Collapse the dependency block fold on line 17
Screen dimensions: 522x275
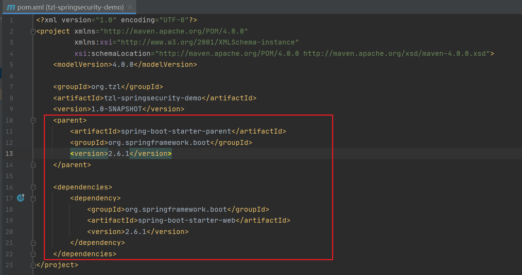[33, 198]
